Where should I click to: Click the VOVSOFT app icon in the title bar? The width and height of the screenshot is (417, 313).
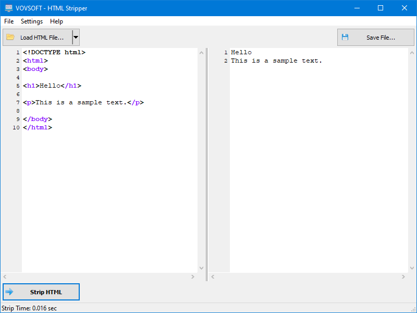[x=8, y=8]
